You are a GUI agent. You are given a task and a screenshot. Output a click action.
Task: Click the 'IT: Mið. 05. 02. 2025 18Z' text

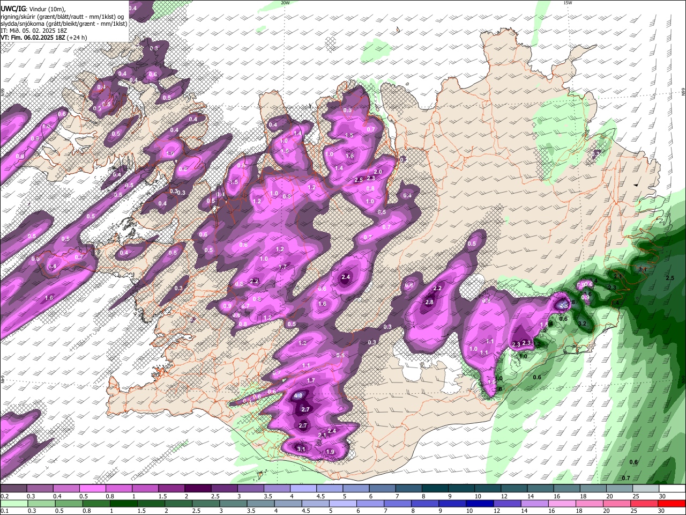(x=34, y=31)
